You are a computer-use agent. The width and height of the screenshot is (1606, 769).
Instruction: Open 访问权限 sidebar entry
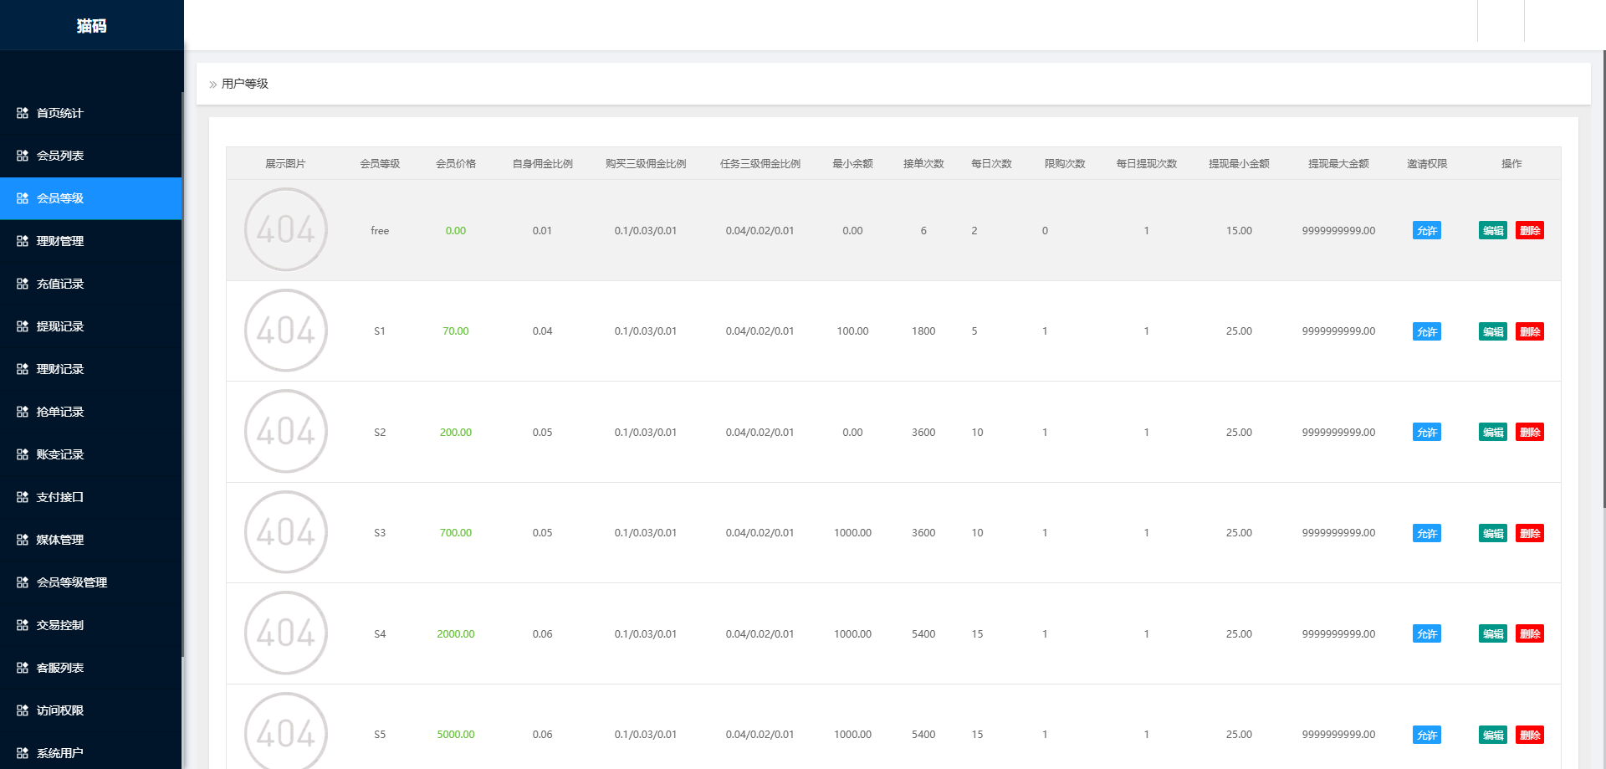60,710
